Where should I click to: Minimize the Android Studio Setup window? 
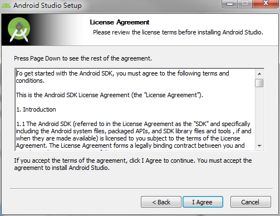click(230, 4)
